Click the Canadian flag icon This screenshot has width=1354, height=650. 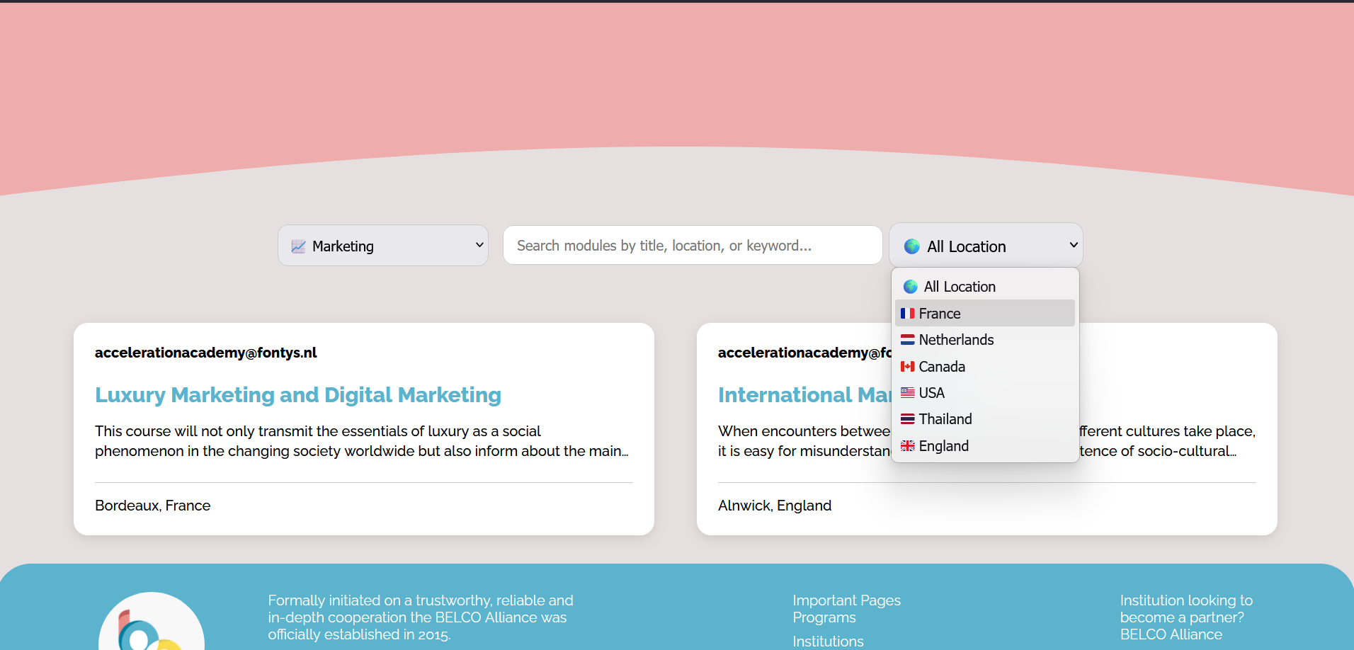tap(907, 367)
